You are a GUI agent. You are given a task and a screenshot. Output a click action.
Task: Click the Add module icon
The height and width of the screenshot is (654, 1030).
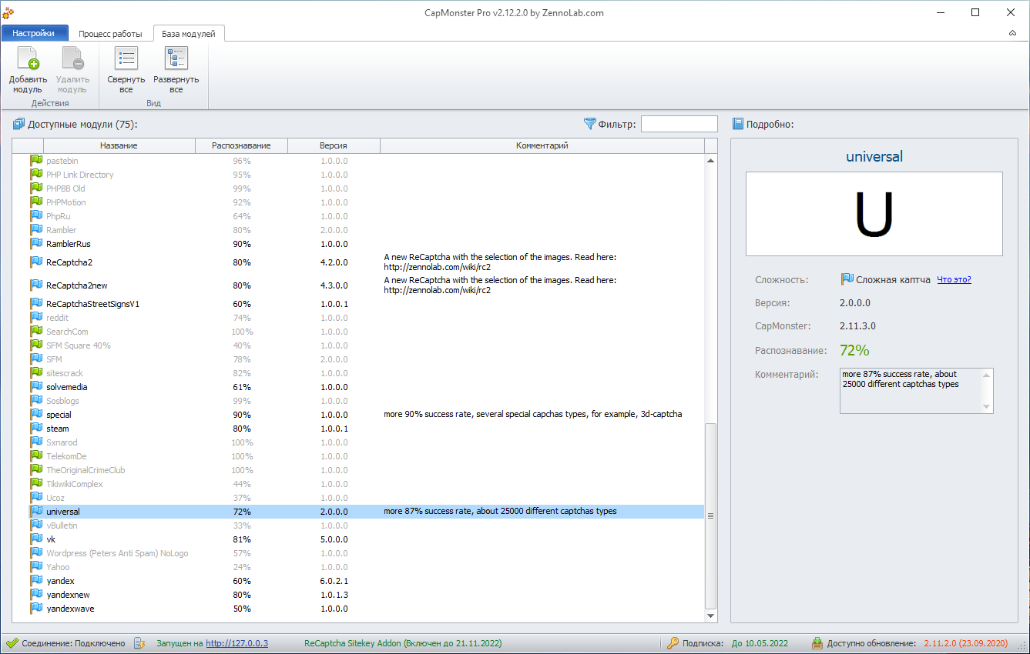click(x=28, y=60)
